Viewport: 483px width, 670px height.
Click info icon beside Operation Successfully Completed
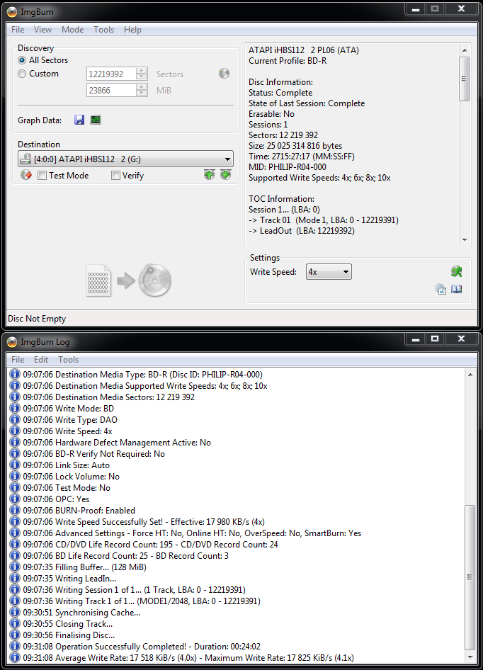[15, 646]
